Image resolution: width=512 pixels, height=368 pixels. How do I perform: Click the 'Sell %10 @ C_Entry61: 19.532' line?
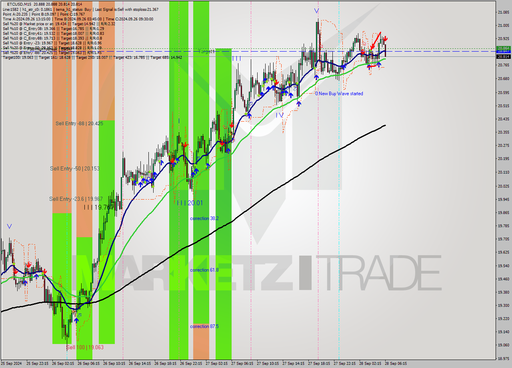53,33
